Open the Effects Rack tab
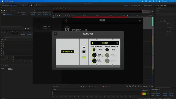This screenshot has height=99, width=176. point(14,32)
